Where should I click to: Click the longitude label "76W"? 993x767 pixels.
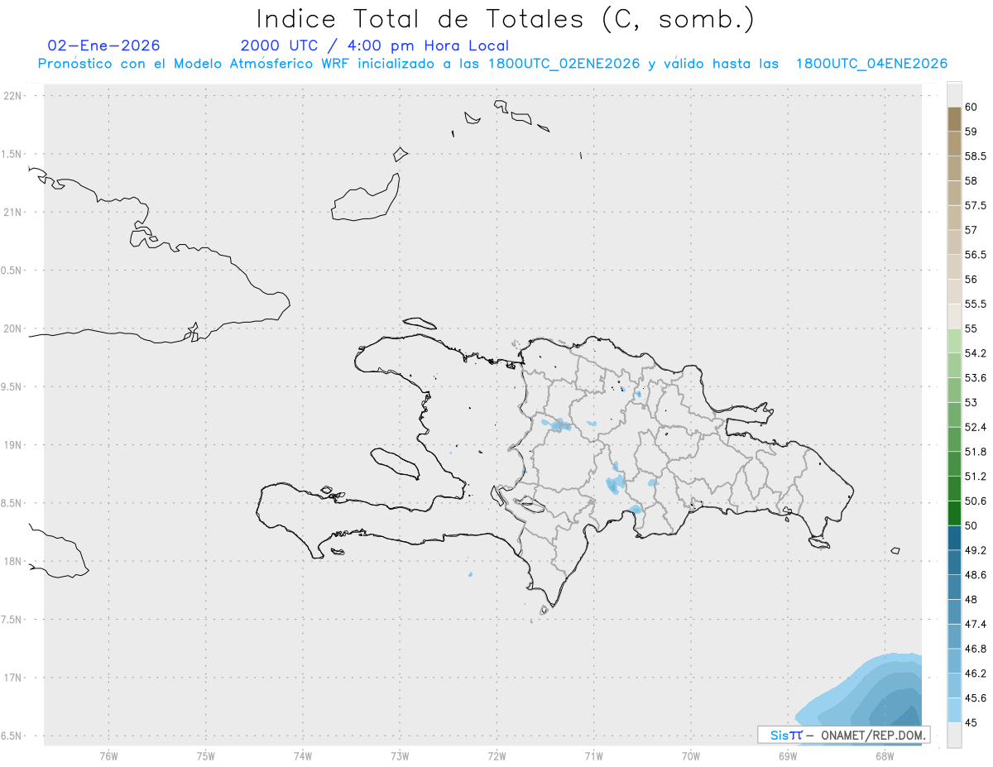pyautogui.click(x=109, y=755)
